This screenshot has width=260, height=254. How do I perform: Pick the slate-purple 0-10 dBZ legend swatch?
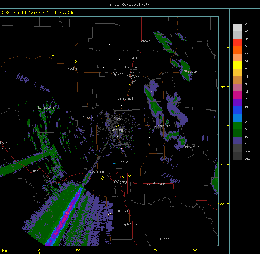pyautogui.click(x=237, y=141)
